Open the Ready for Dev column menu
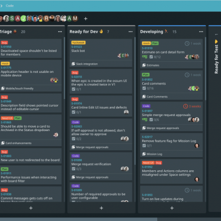The image size is (221, 221). pos(131,32)
